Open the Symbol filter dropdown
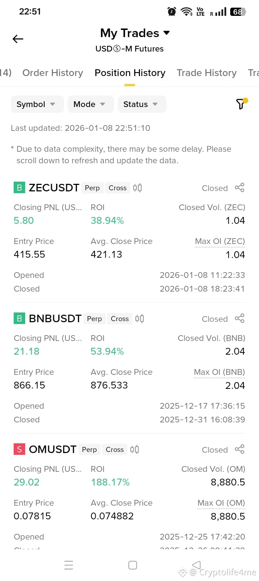259x581 pixels. tap(37, 104)
